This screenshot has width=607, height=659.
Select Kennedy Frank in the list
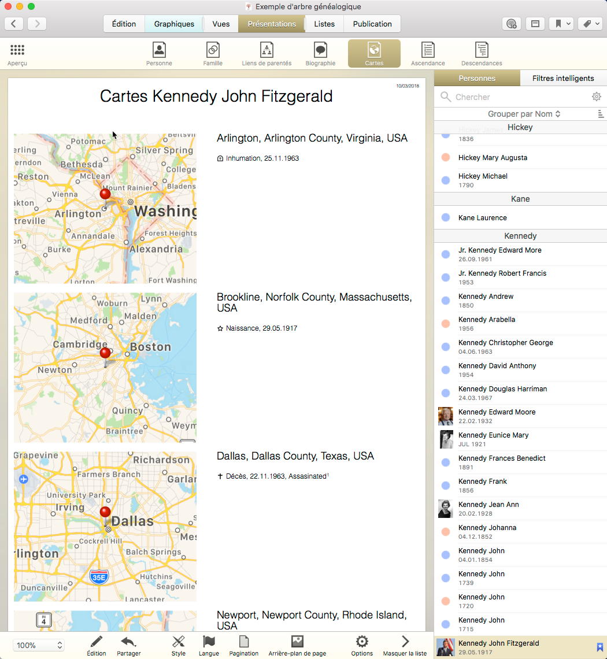[x=520, y=486]
